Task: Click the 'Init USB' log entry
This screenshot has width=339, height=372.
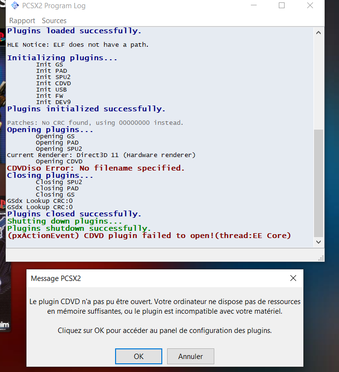Action: tap(52, 90)
